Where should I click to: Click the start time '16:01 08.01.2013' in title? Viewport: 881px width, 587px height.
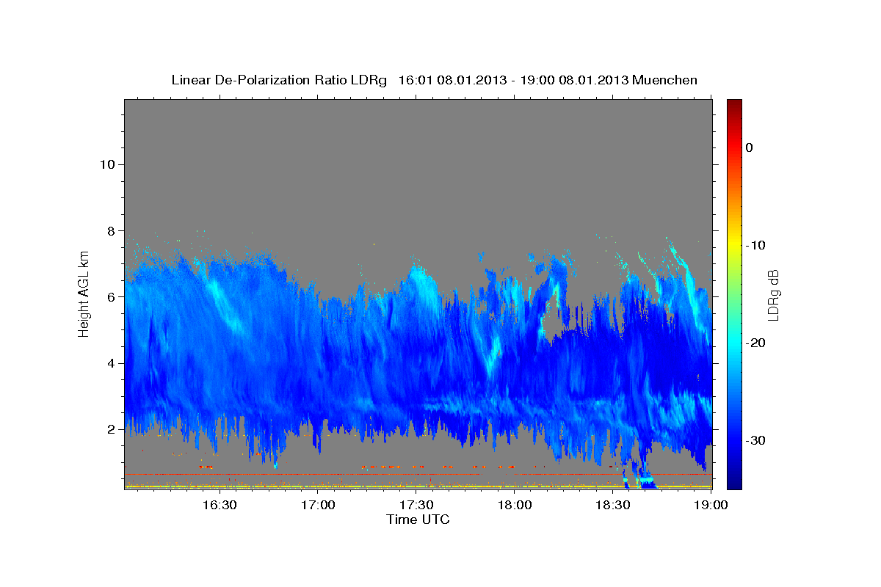[452, 80]
